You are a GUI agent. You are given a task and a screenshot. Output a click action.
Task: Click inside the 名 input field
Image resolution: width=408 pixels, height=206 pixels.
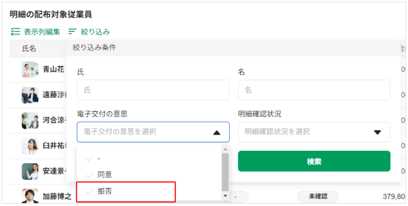coord(314,90)
